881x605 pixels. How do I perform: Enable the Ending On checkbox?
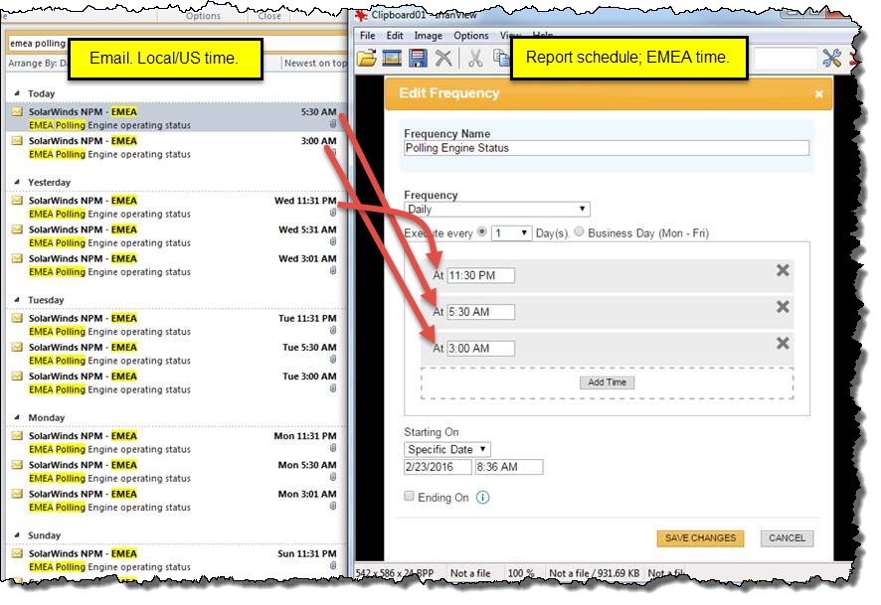(x=409, y=496)
